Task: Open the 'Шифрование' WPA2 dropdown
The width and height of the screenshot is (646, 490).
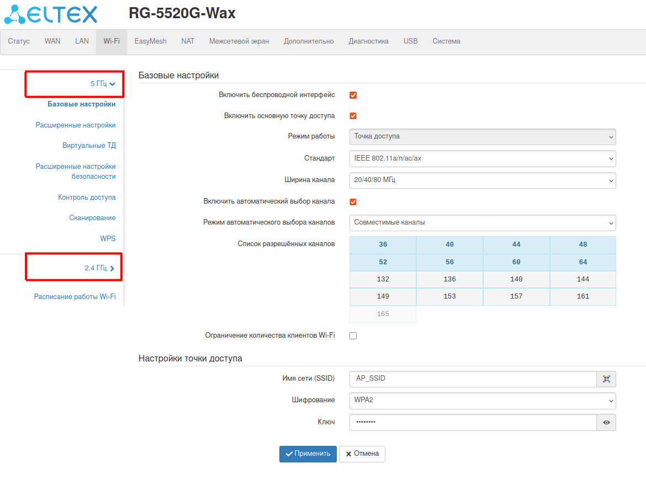Action: click(482, 400)
